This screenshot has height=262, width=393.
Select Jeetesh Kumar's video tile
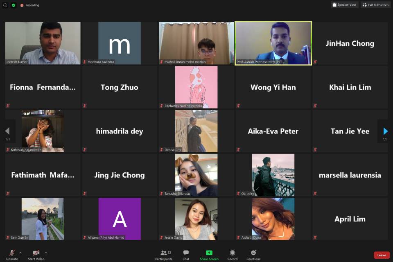pyautogui.click(x=43, y=43)
